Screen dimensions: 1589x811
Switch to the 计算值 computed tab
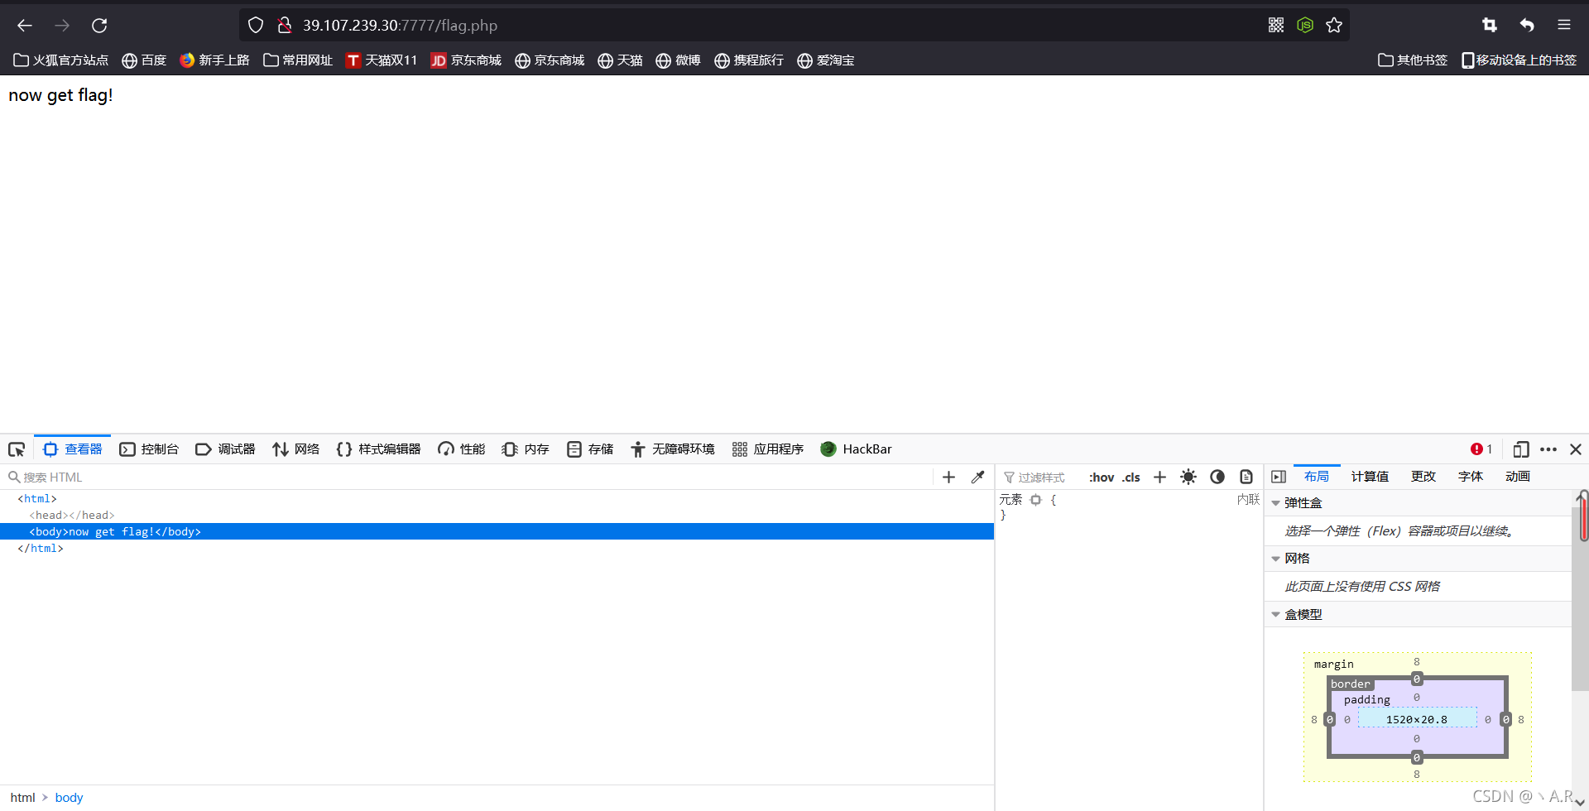pyautogui.click(x=1370, y=477)
